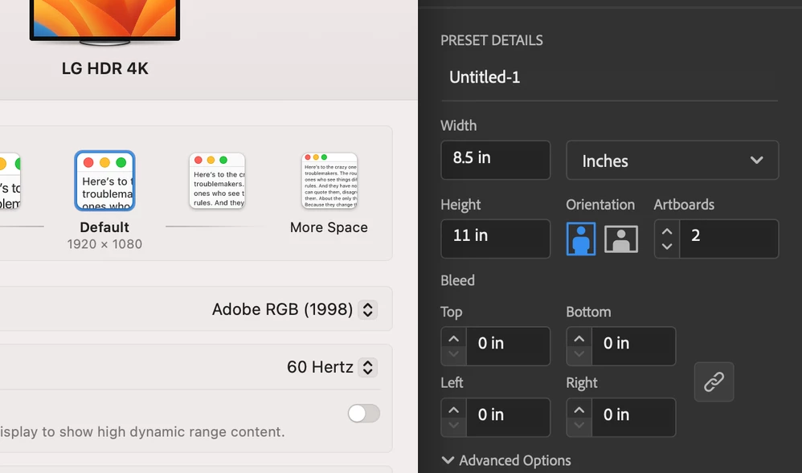Click the Untitled-1 preset name field

(609, 77)
